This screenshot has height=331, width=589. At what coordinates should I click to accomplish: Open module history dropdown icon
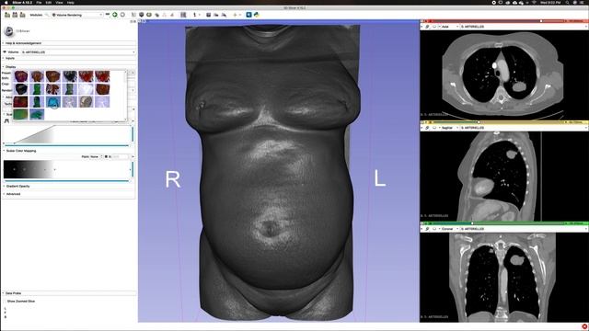(x=108, y=15)
